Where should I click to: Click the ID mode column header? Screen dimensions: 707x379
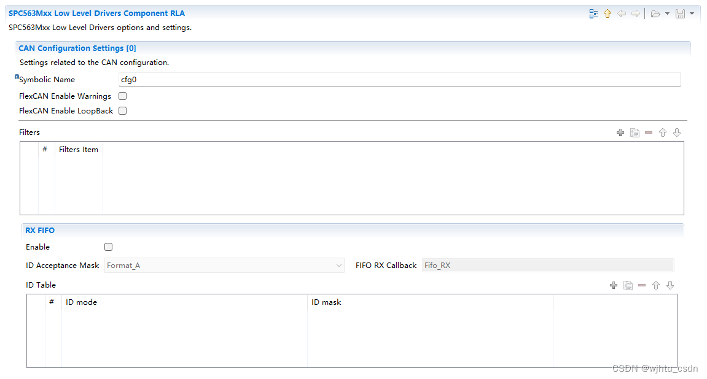[x=81, y=302]
